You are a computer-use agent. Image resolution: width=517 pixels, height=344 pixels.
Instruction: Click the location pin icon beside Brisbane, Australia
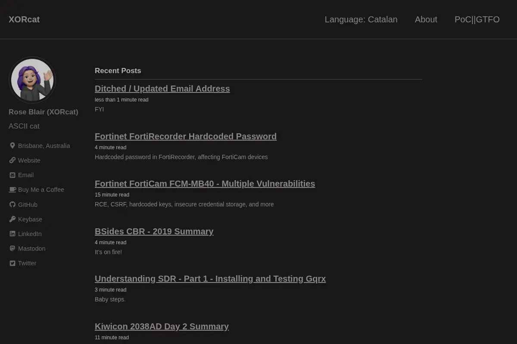click(12, 146)
